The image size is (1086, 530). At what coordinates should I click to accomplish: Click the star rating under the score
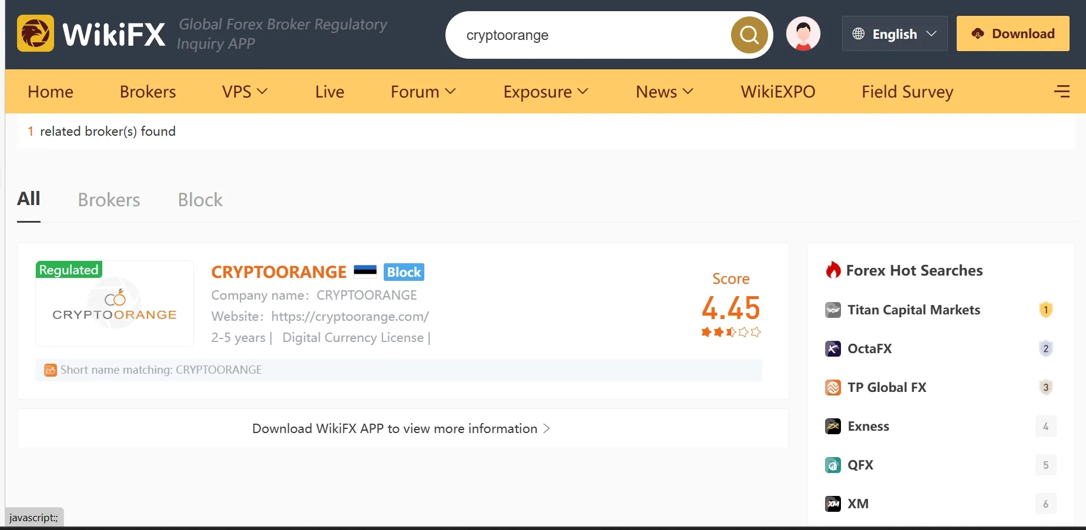tap(731, 332)
